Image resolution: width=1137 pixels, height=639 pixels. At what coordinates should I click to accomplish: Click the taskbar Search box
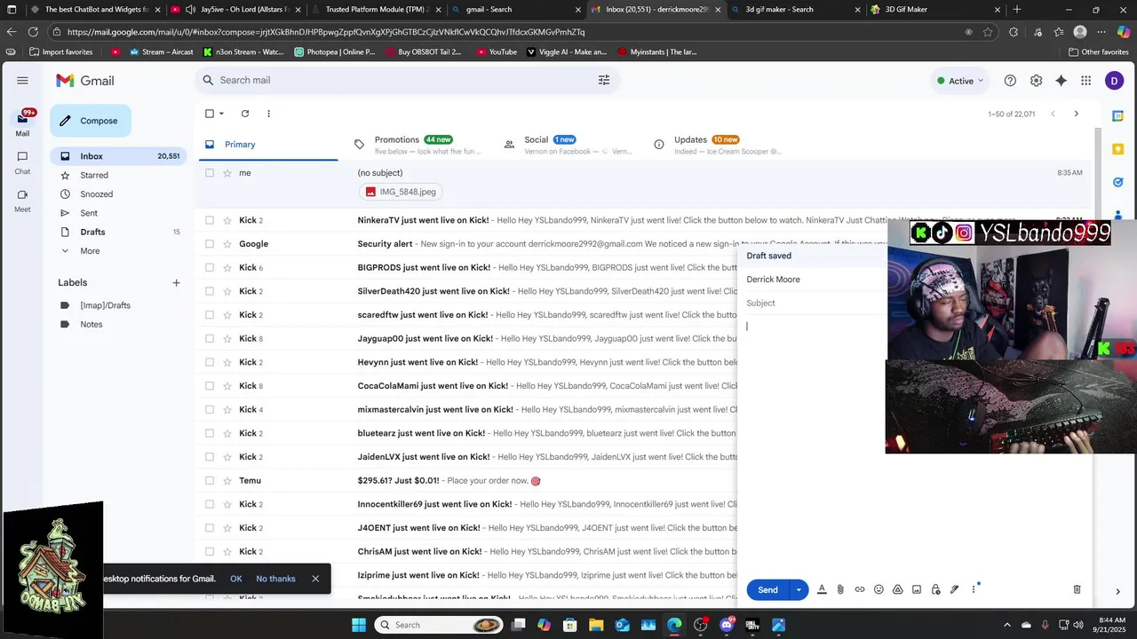click(x=436, y=625)
